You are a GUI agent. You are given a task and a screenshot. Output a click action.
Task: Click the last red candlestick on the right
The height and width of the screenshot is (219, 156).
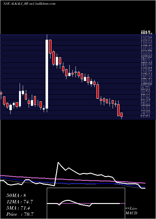point(121,115)
